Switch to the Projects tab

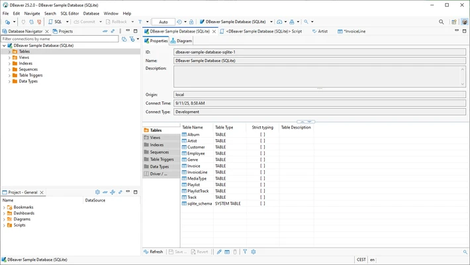coord(63,31)
